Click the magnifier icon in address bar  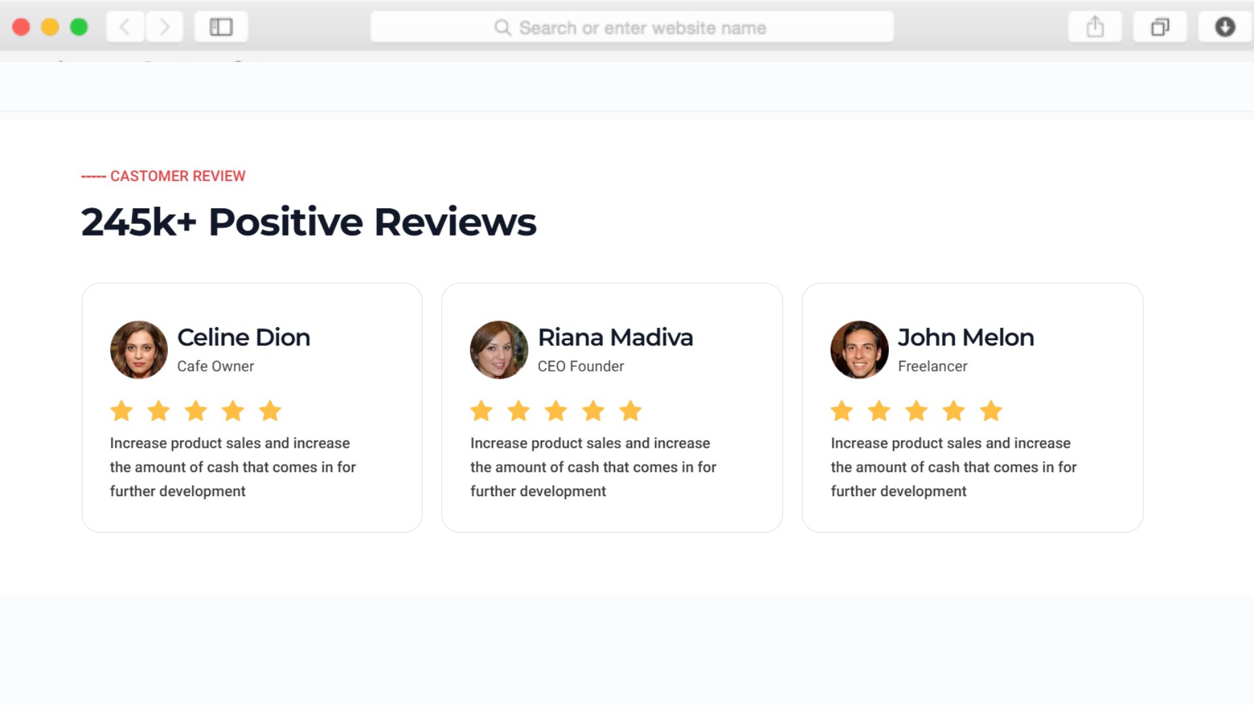502,27
